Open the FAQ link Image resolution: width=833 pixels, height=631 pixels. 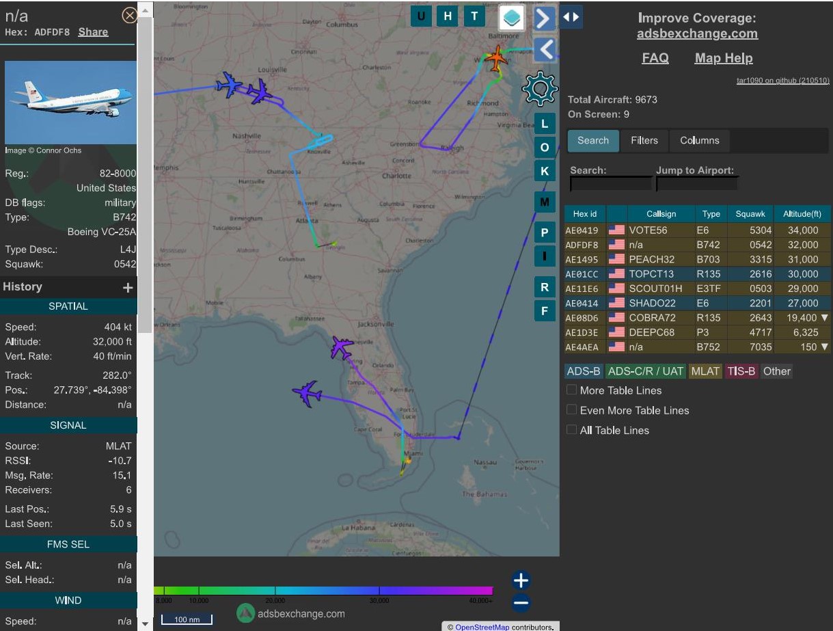pos(655,58)
